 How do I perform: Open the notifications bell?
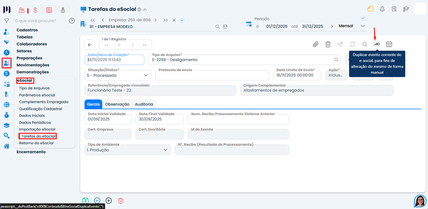point(382,9)
